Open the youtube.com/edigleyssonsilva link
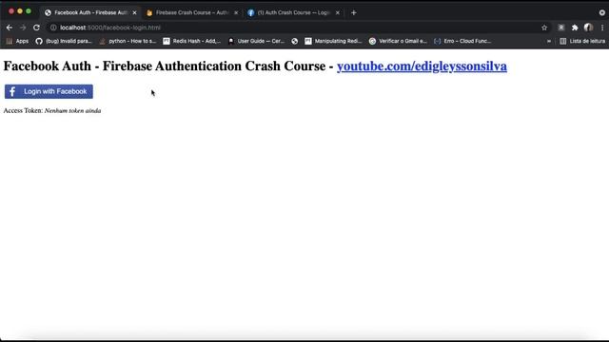This screenshot has width=609, height=342. coord(422,66)
